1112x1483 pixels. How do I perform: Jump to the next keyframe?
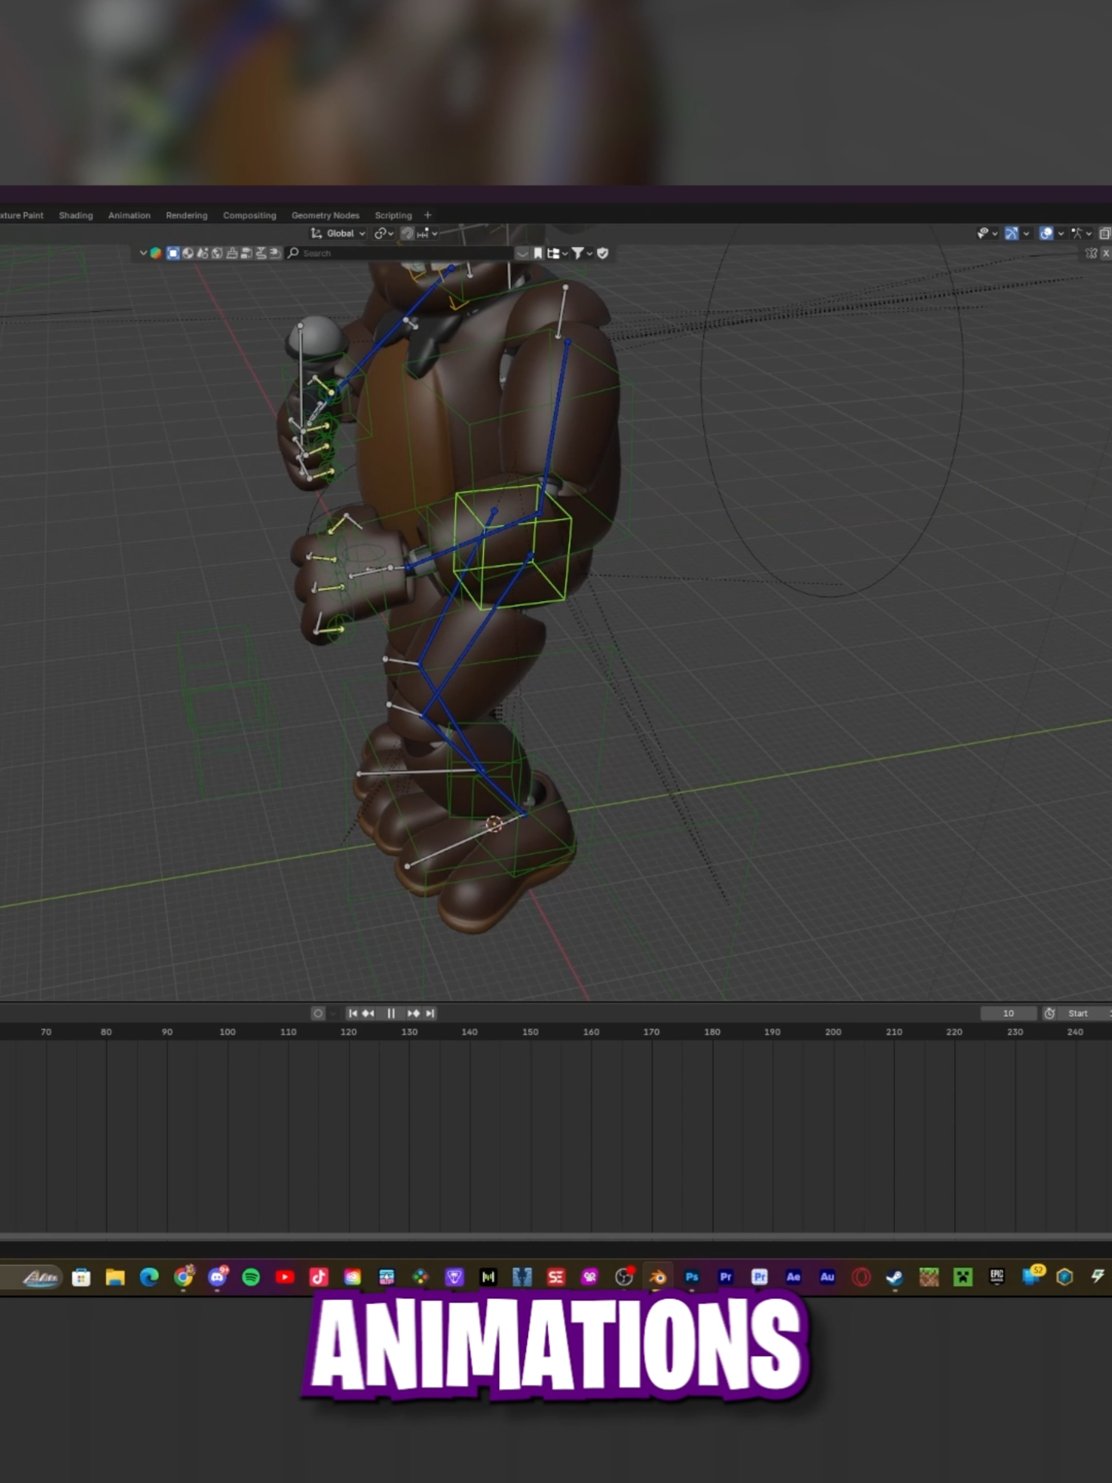[414, 1013]
